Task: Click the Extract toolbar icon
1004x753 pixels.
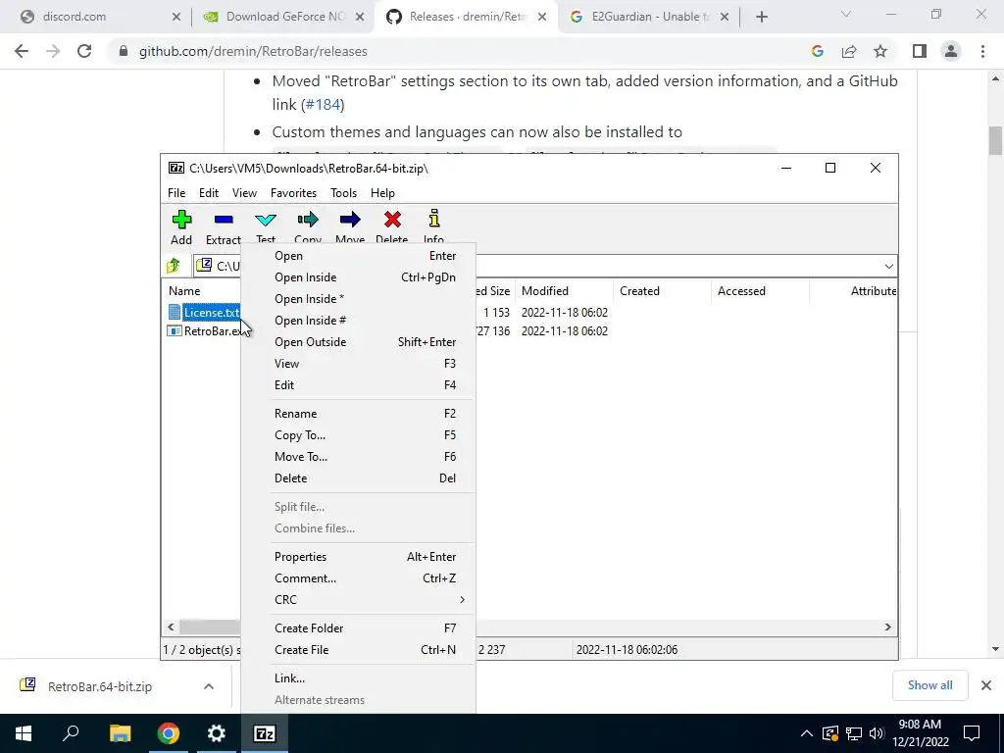Action: (x=224, y=220)
